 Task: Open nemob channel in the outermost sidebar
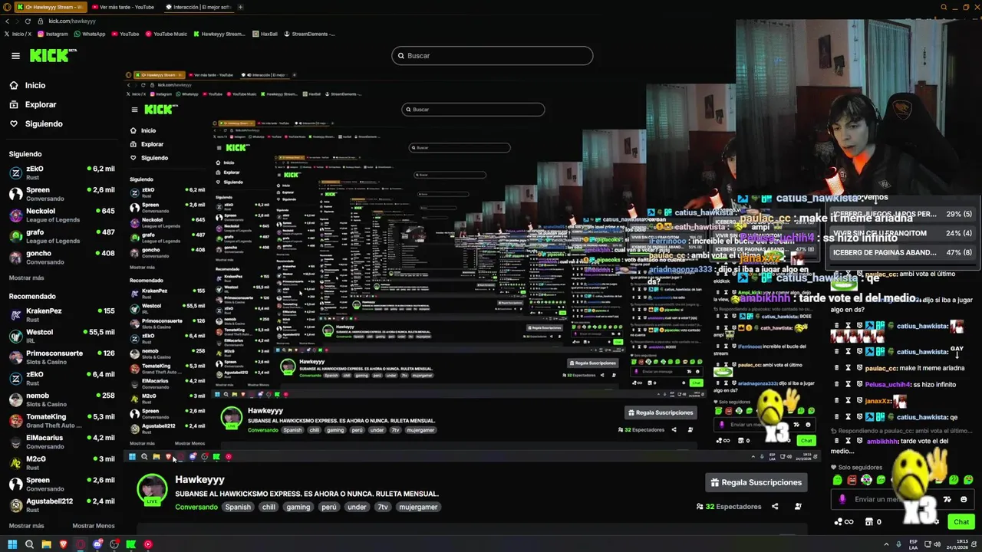point(61,399)
